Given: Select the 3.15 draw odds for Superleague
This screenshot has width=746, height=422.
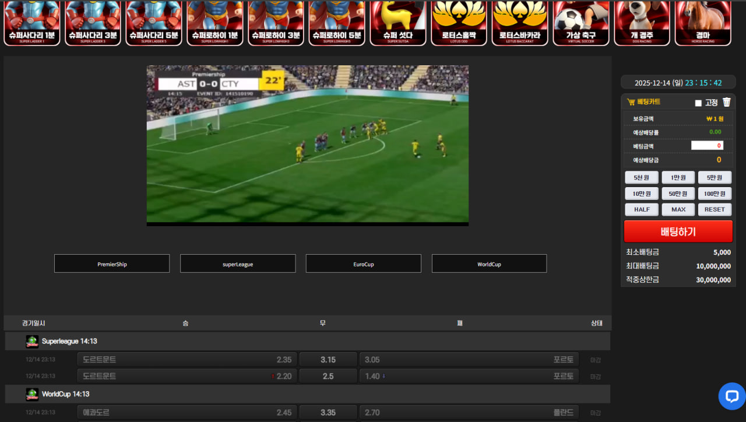Looking at the screenshot, I should coord(328,360).
